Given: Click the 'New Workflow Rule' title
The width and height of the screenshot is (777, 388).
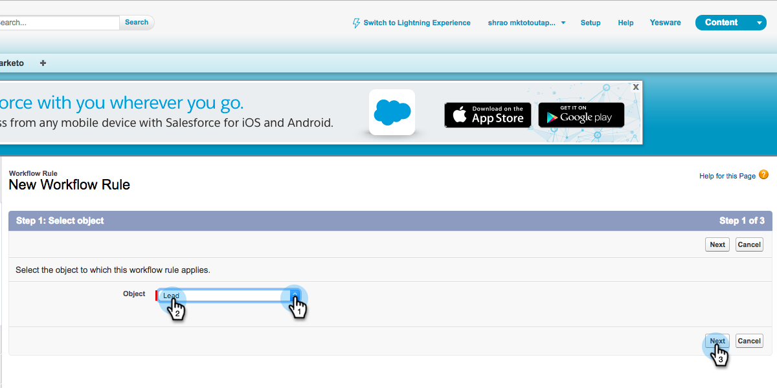Looking at the screenshot, I should 69,185.
